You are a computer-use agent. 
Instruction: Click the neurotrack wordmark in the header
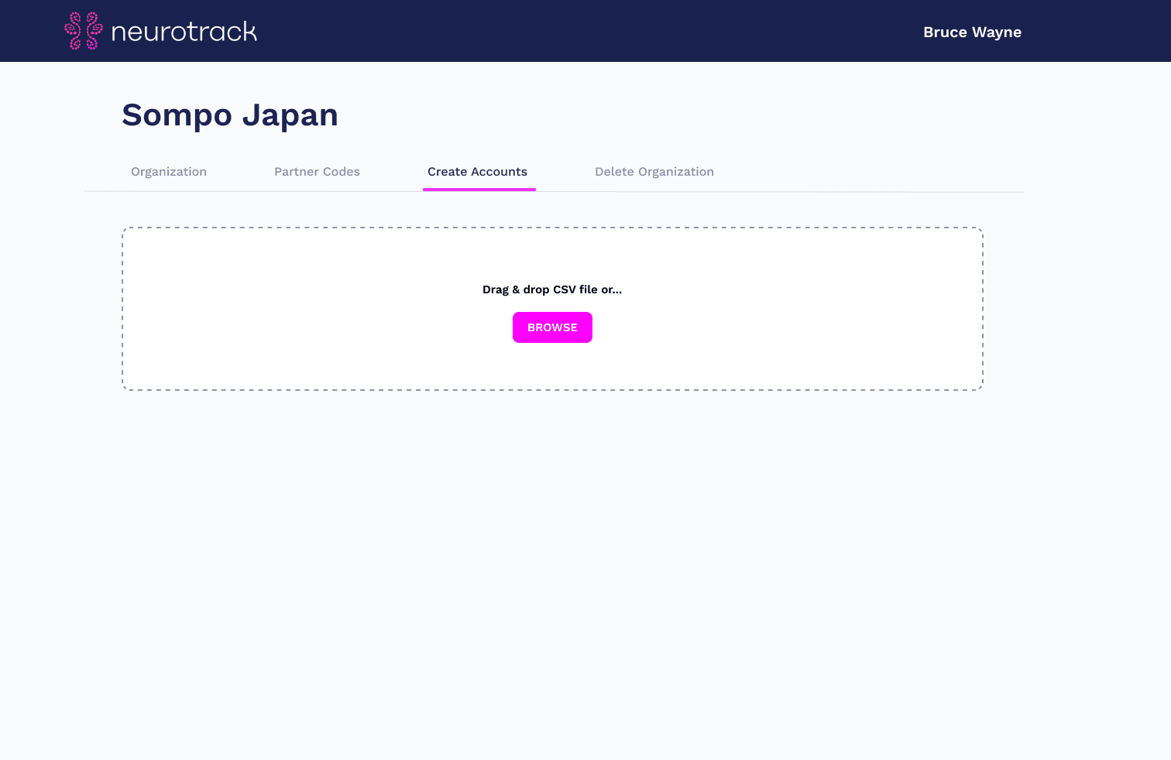pos(184,32)
